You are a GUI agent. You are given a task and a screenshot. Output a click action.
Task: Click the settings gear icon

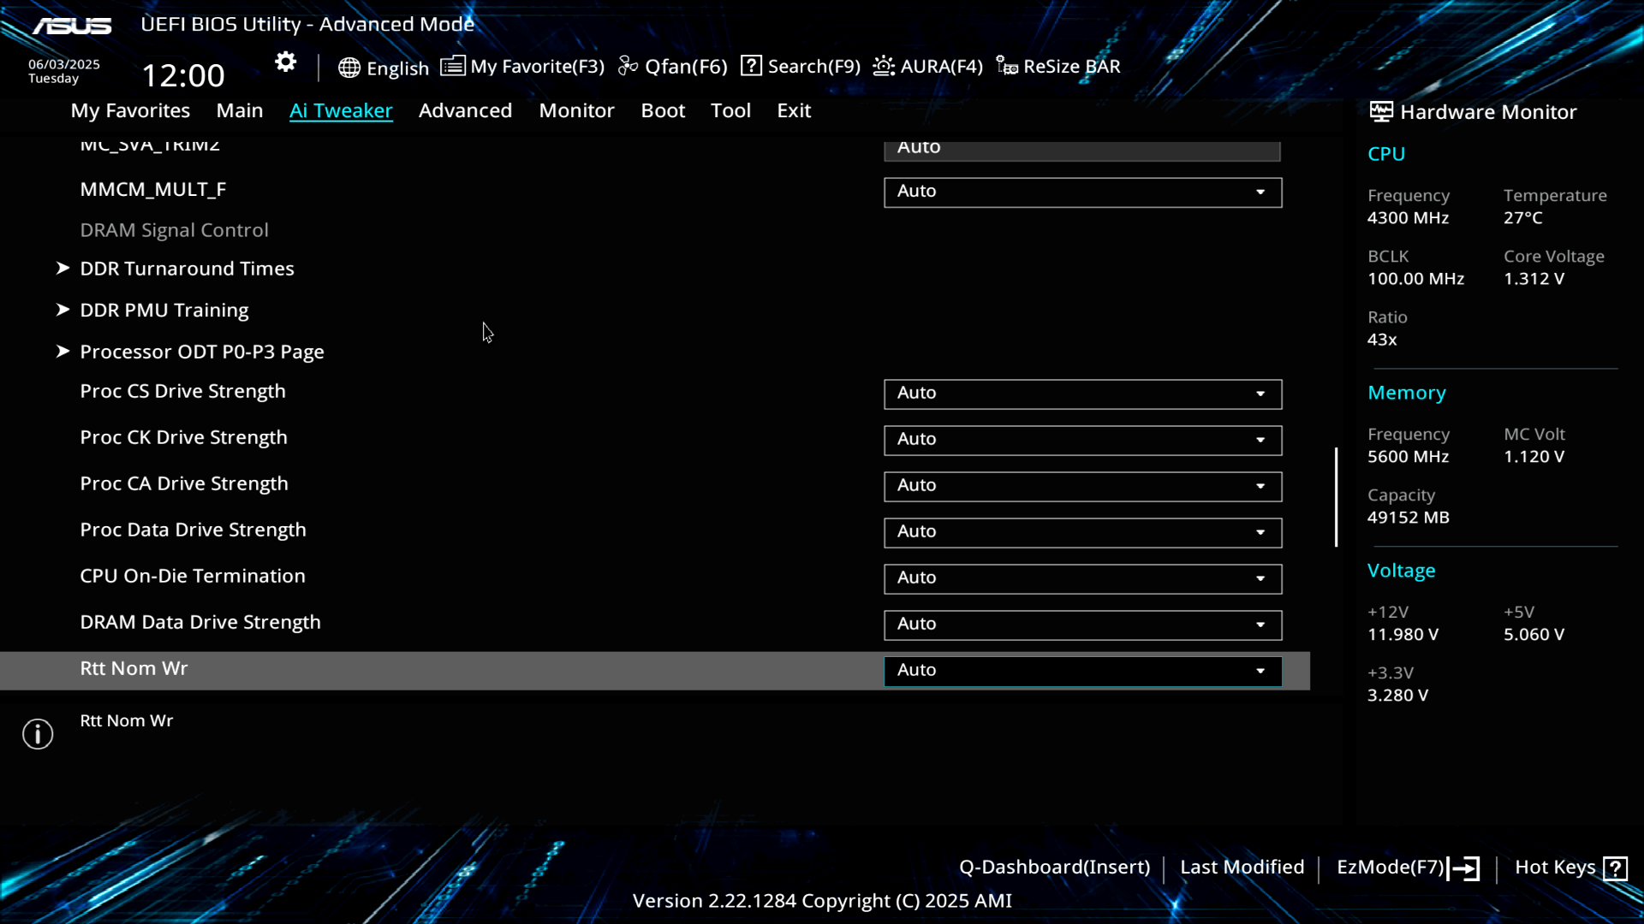click(x=285, y=62)
